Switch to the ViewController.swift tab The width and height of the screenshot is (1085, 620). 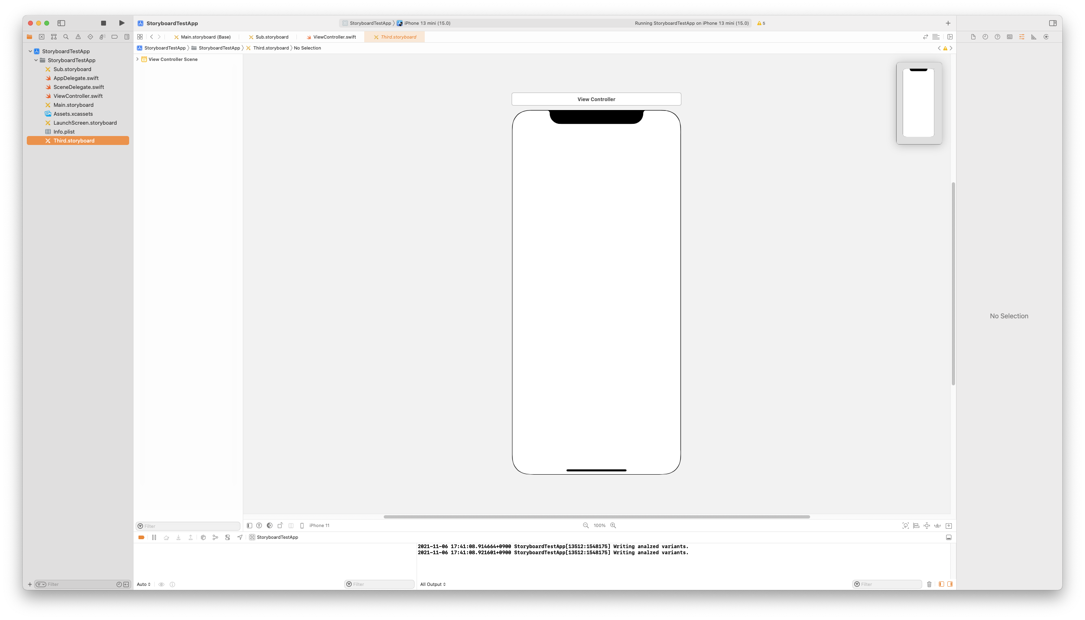pos(334,37)
